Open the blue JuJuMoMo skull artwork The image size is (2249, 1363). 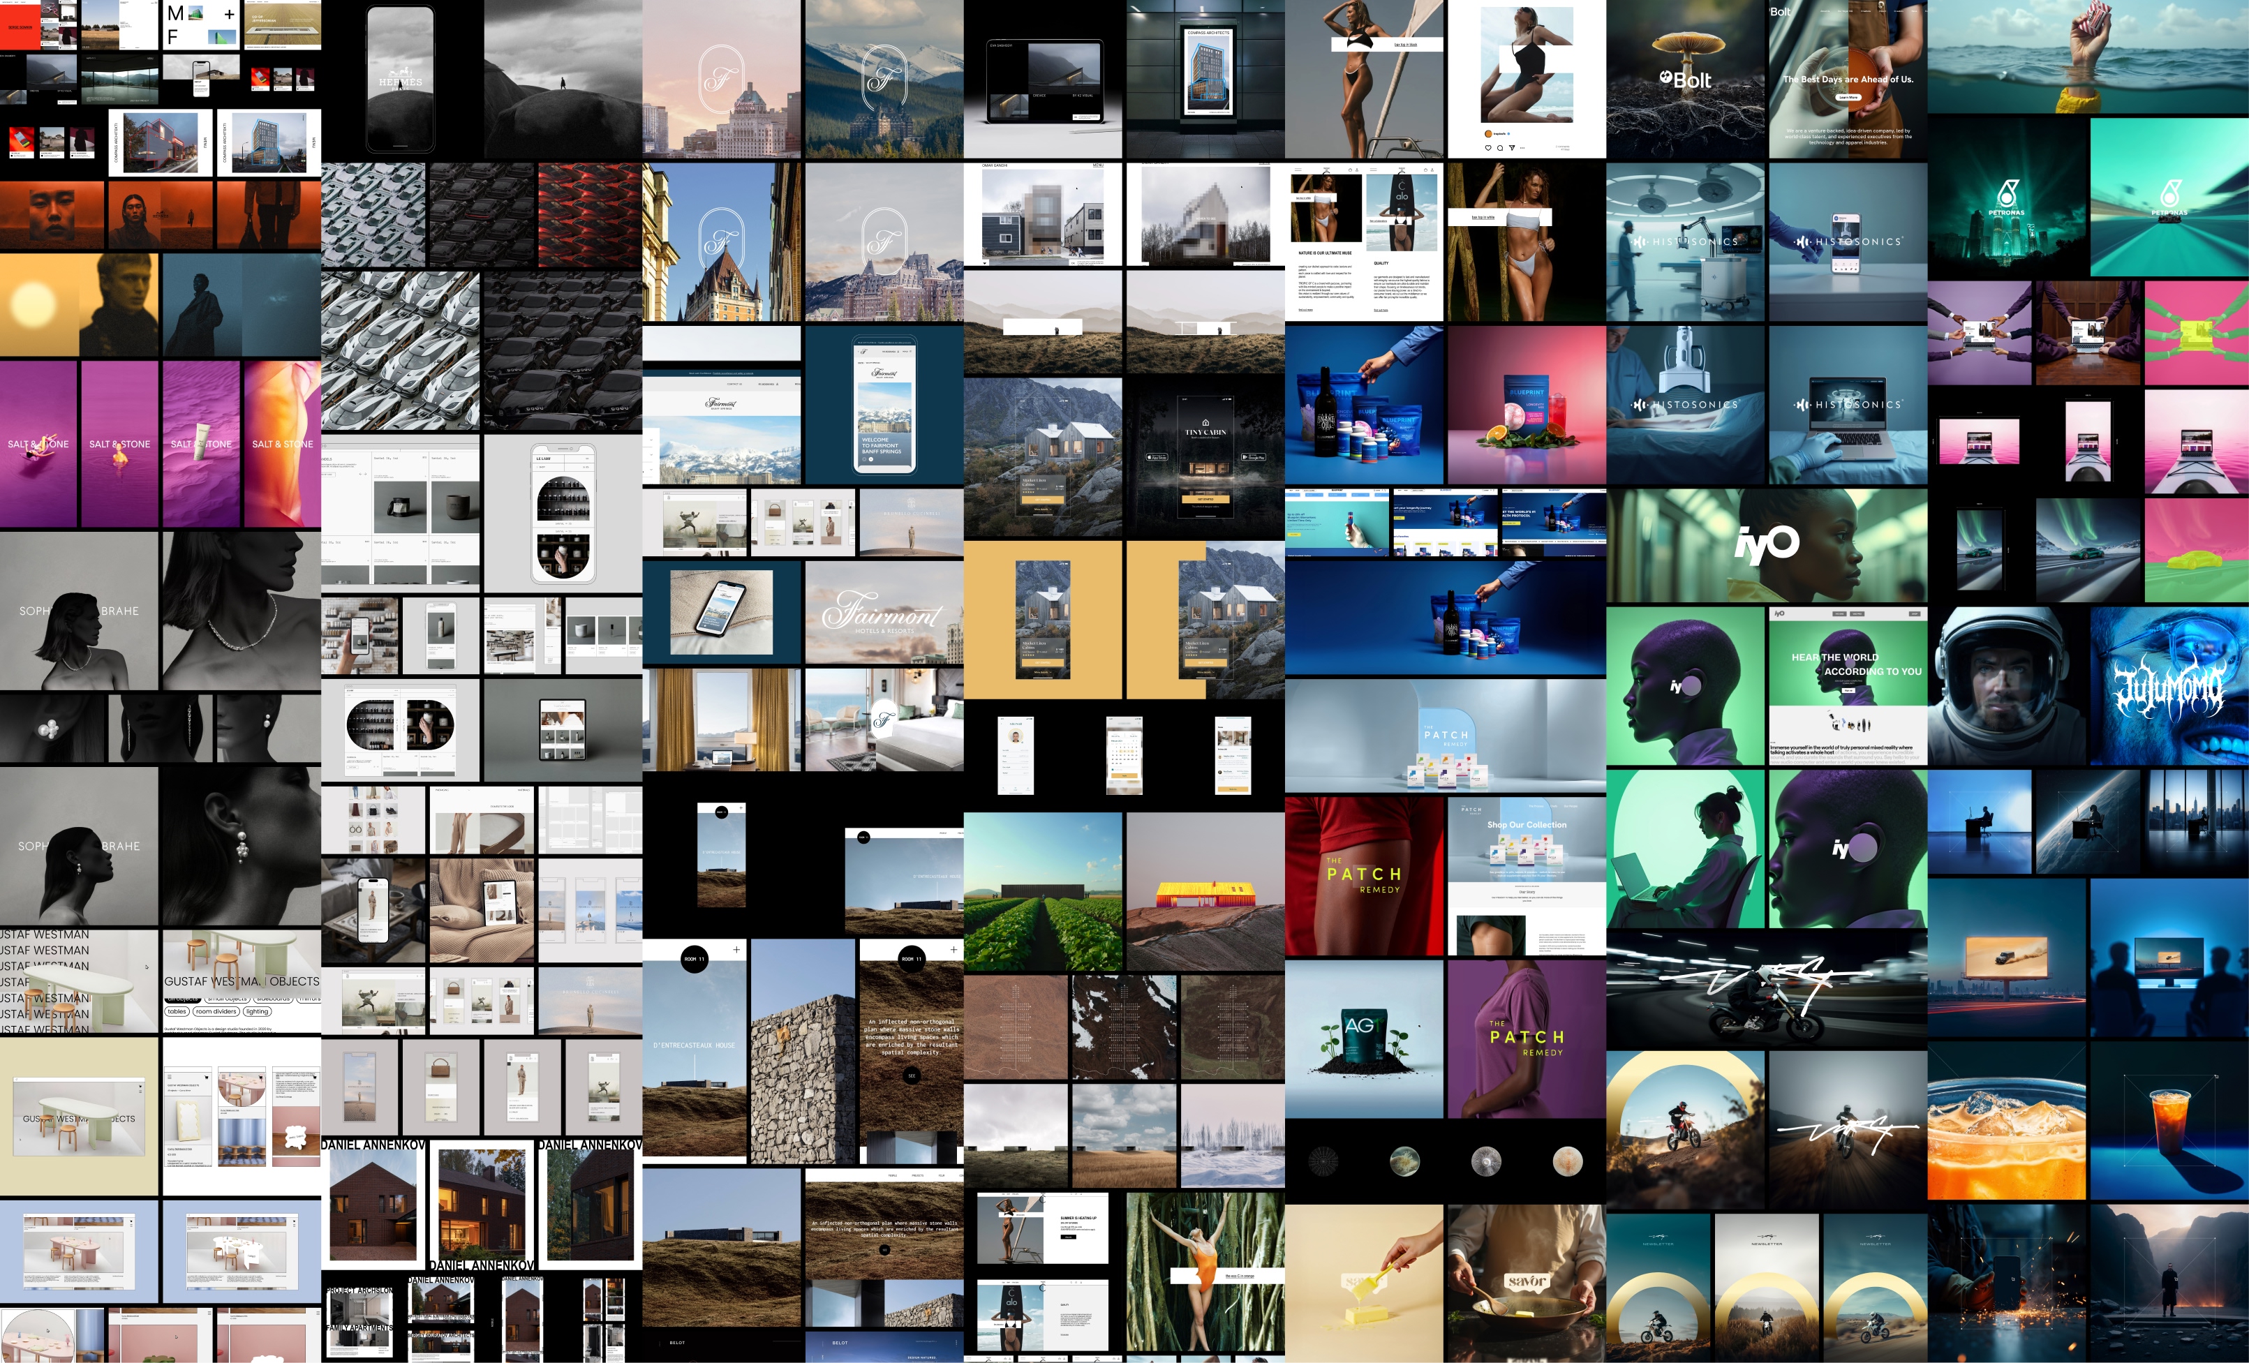point(2169,686)
